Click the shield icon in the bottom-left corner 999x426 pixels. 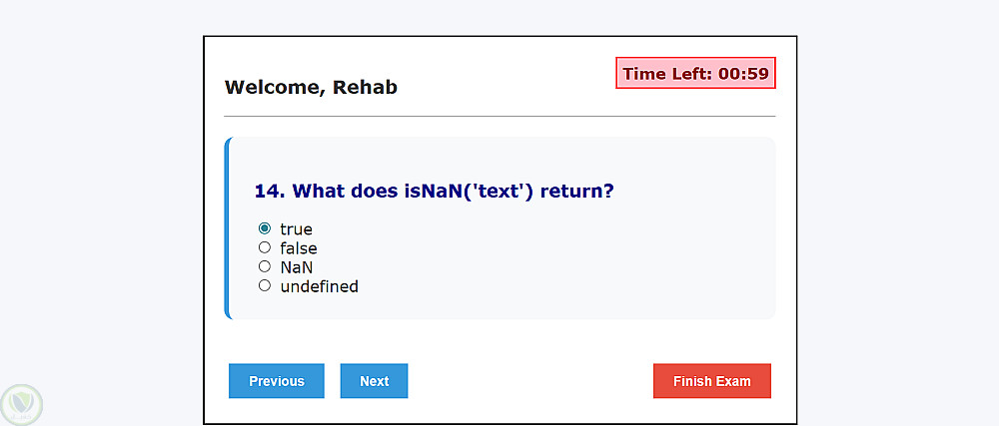[x=21, y=404]
